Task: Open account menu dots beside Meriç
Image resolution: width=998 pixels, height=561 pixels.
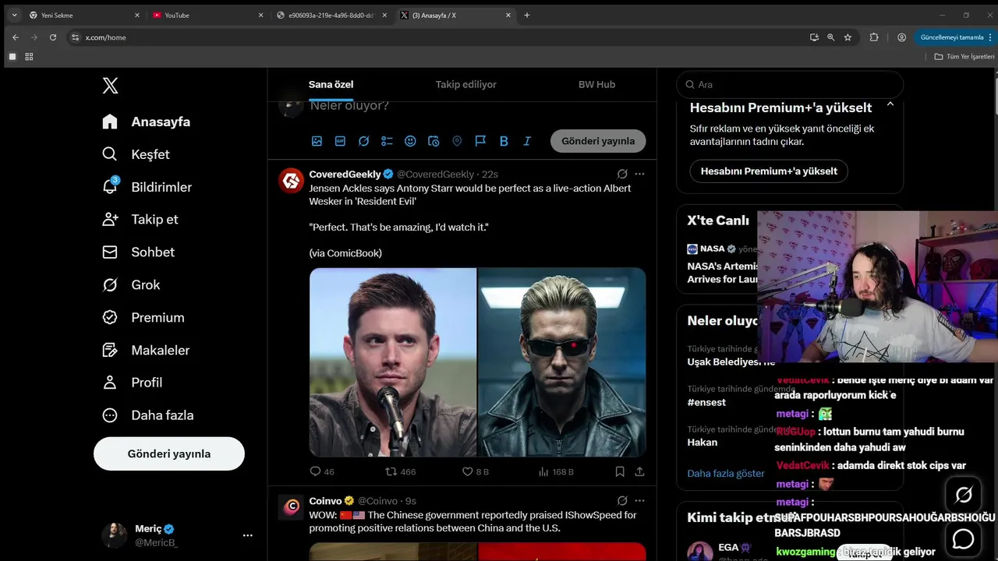Action: 248,535
